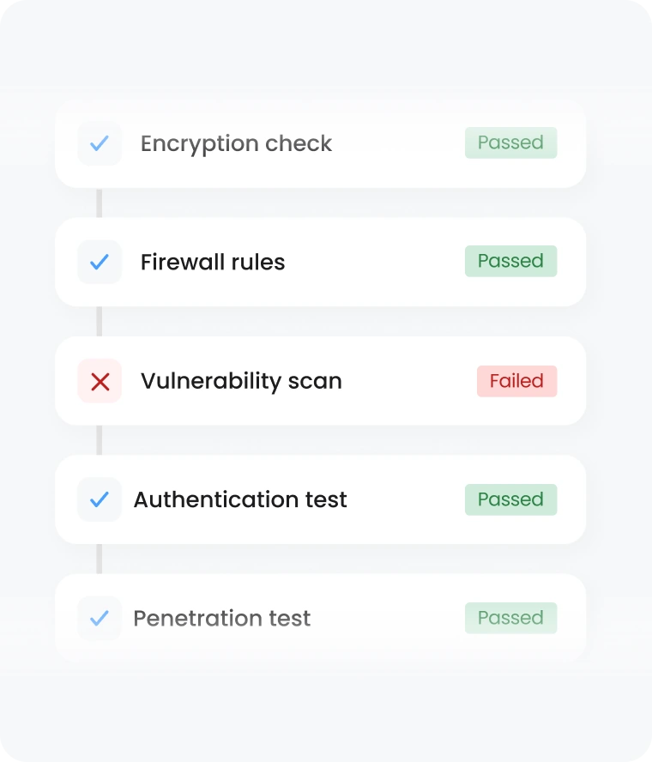The image size is (652, 762).
Task: Click the Penetration test checkmark icon
Action: pyautogui.click(x=100, y=618)
